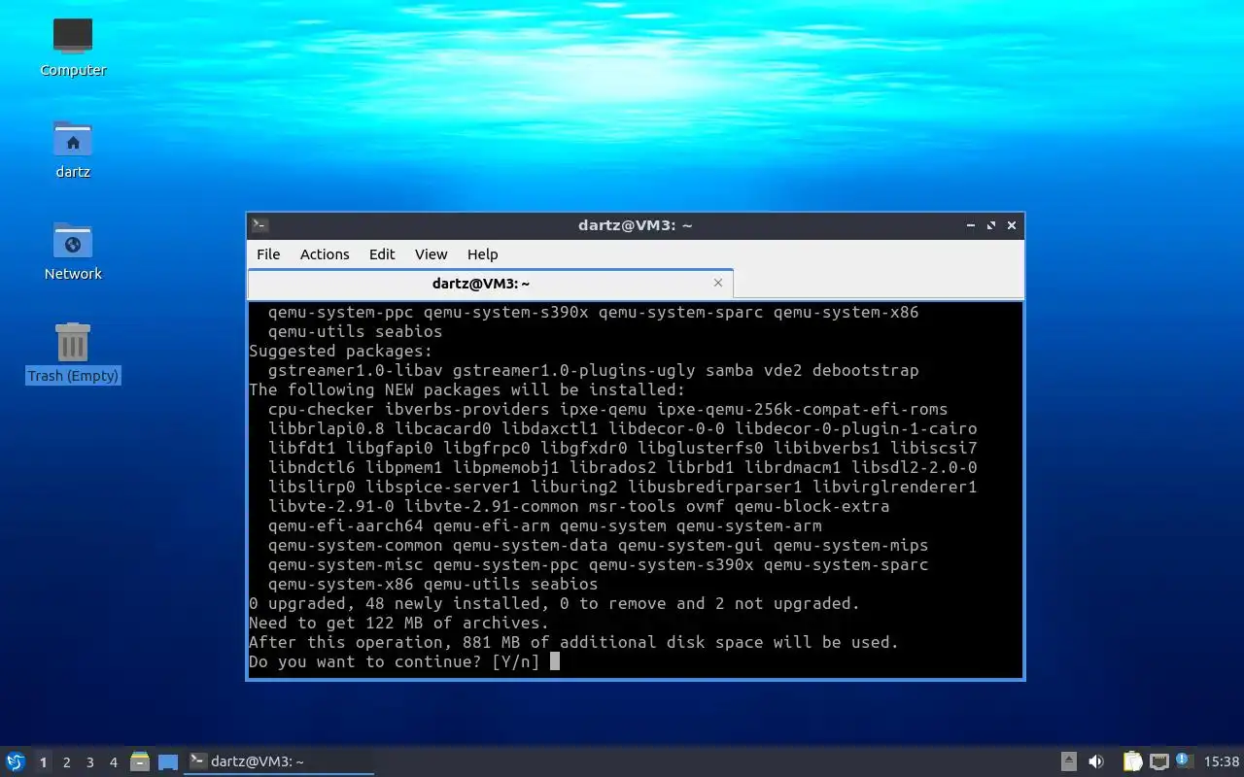The image size is (1244, 777).
Task: Launch the file manager from the taskbar
Action: [140, 761]
